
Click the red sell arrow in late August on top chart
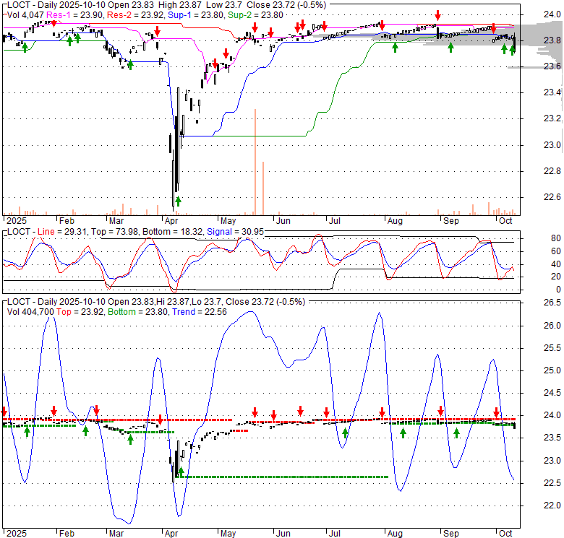pos(437,15)
